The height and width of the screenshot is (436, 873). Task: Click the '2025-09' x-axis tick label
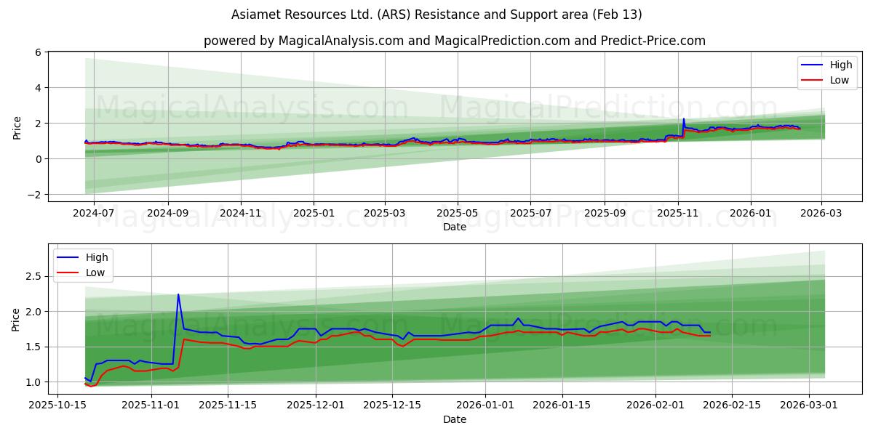(x=604, y=214)
